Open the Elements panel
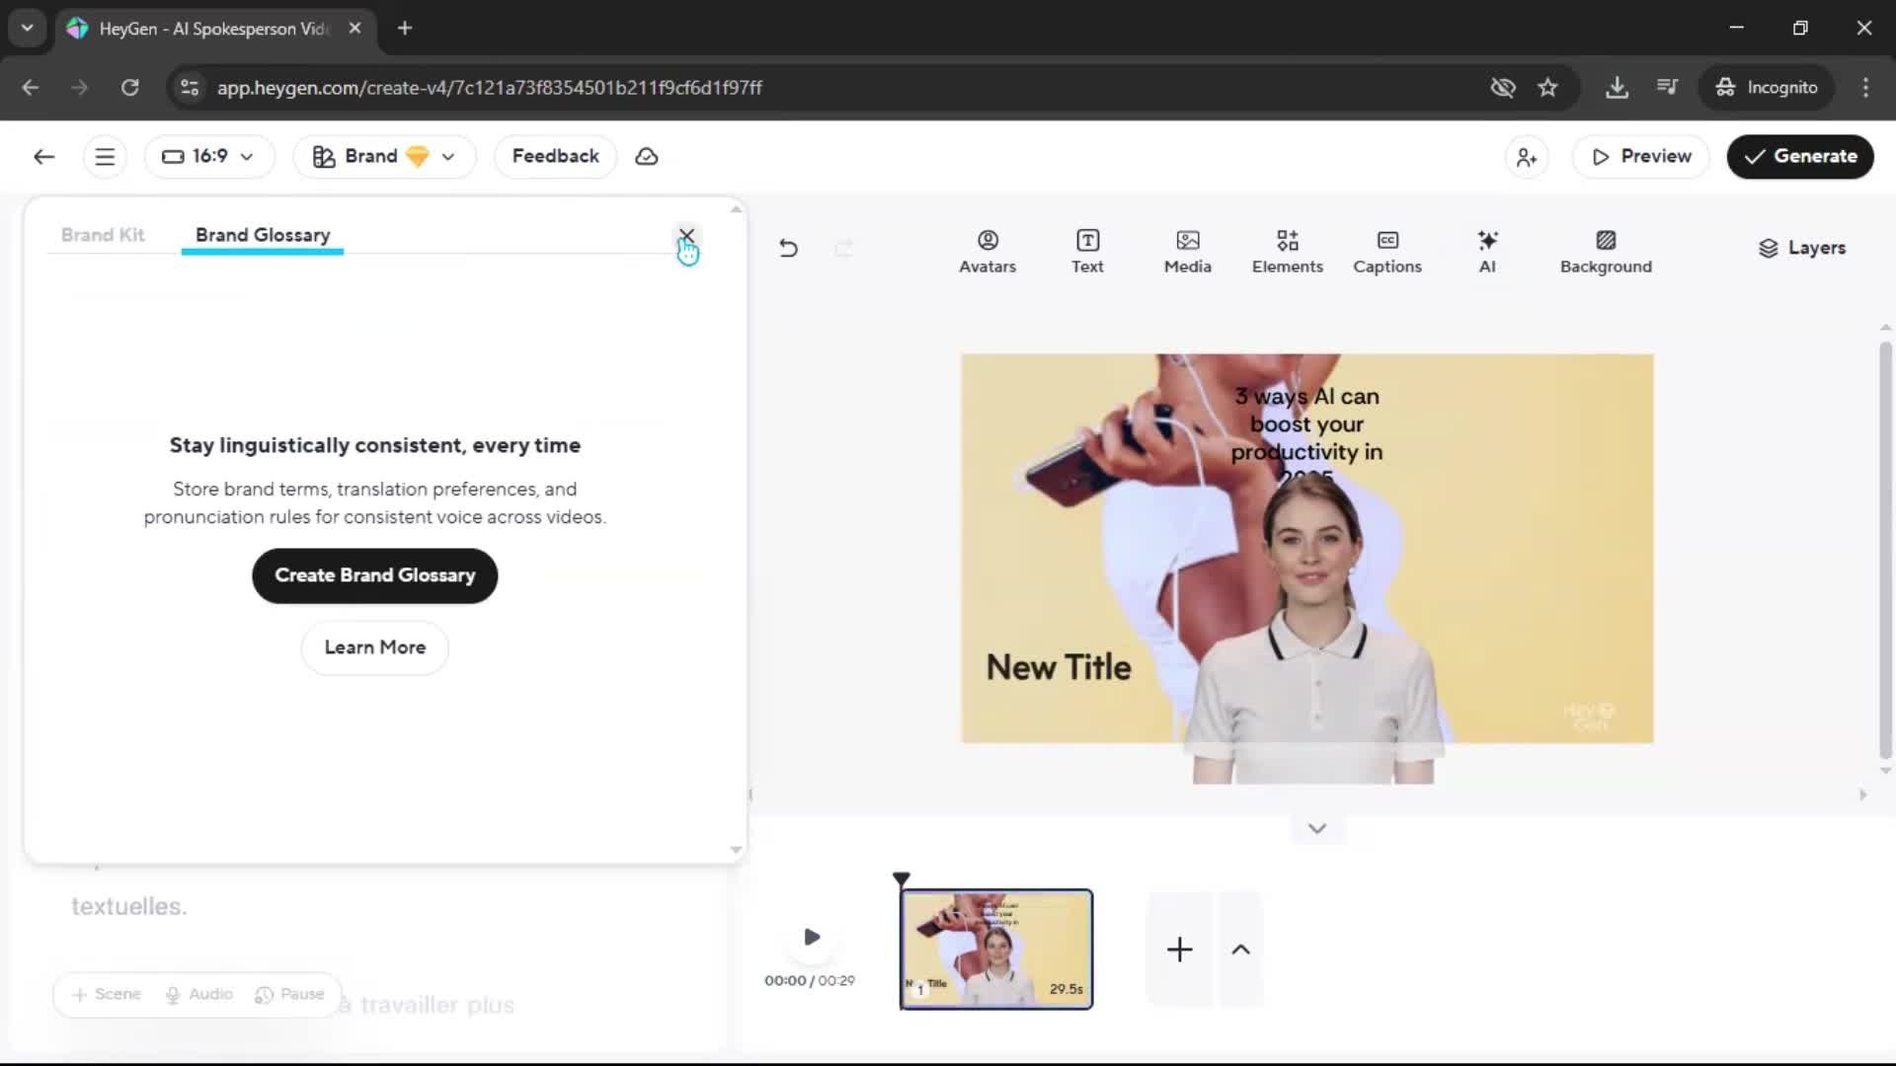This screenshot has width=1896, height=1066. (x=1287, y=252)
